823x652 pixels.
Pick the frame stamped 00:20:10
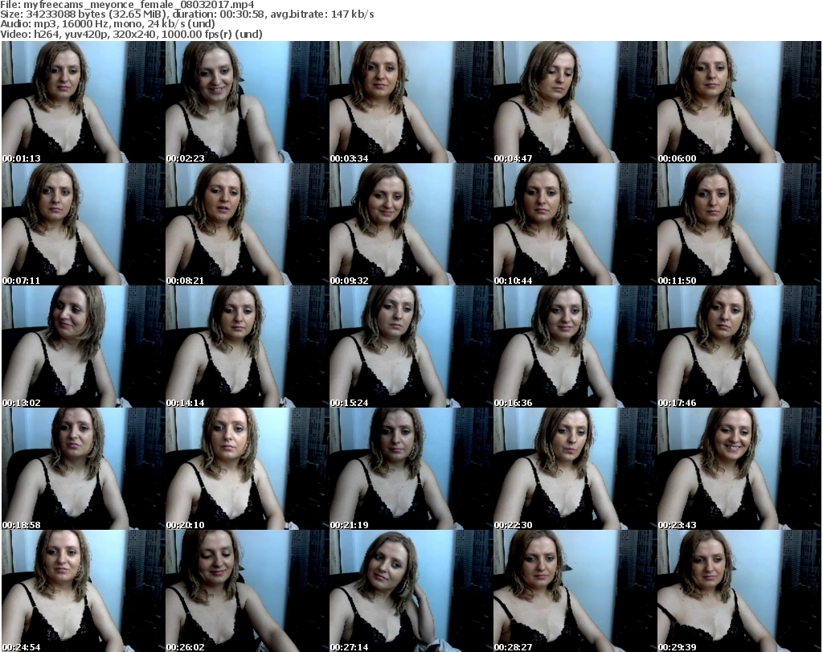coord(248,468)
